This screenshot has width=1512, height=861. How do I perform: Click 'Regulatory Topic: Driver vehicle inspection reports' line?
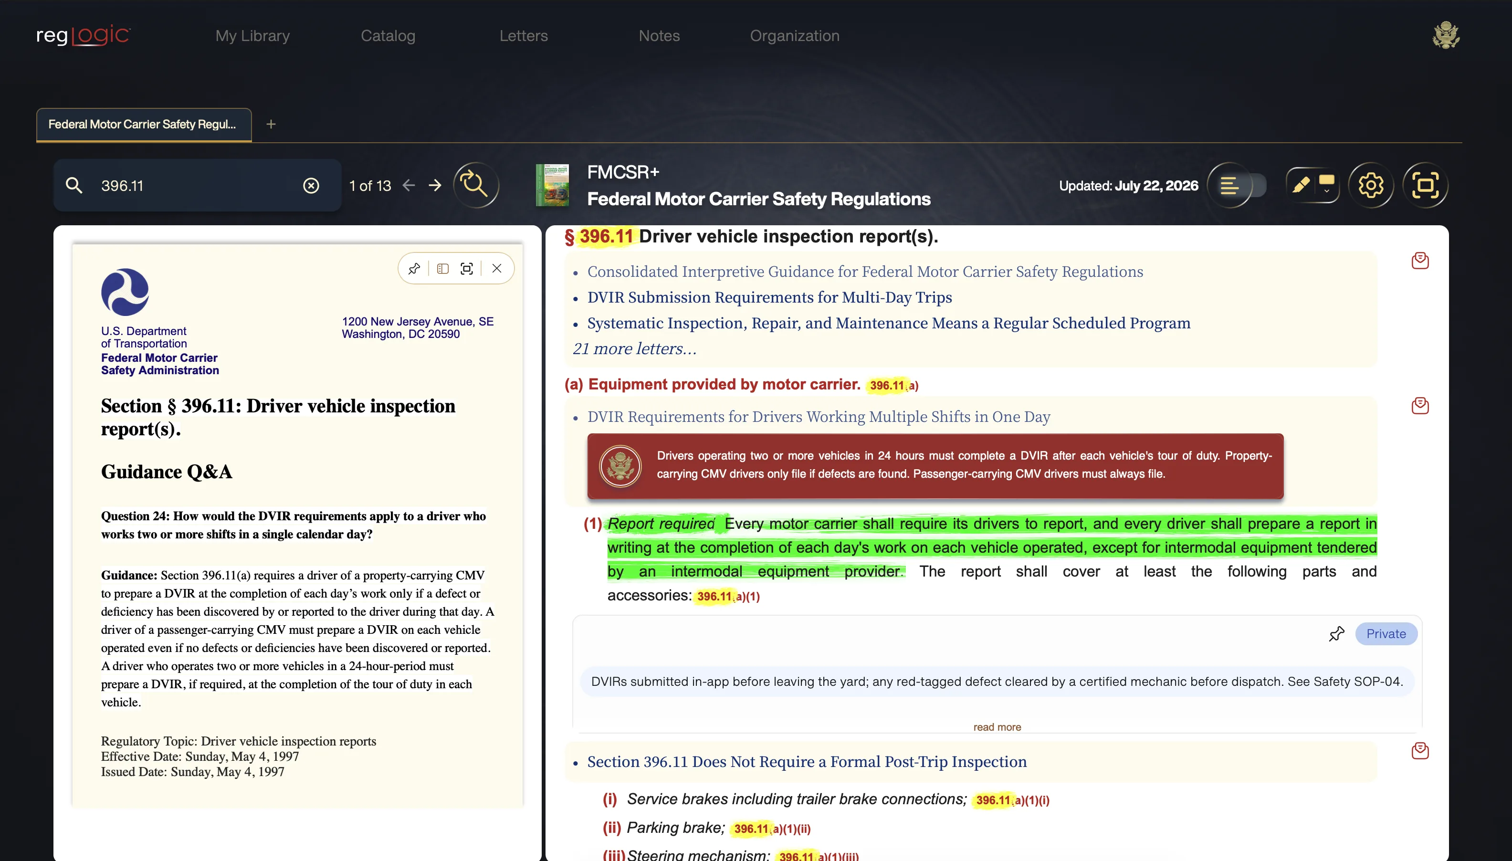click(238, 741)
